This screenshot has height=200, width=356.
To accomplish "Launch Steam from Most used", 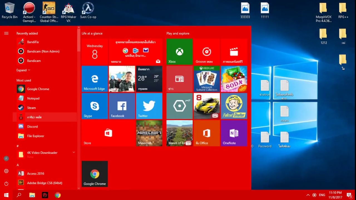I will [45, 108].
